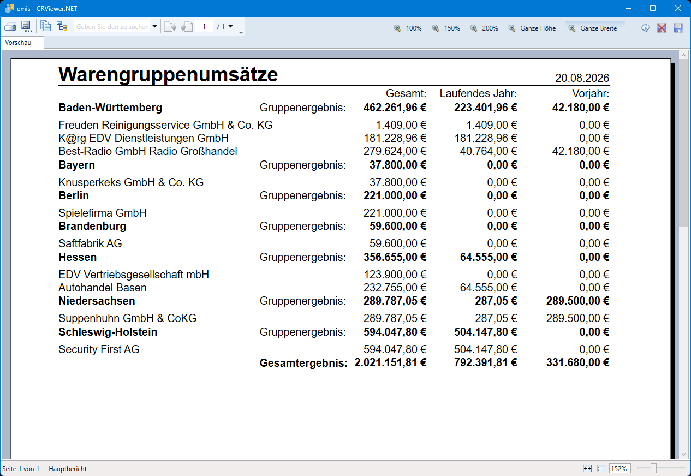Click Hauptbericht in status bar
This screenshot has height=476, width=691.
68,469
